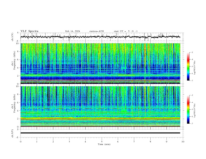Click the "-3" tick on ch.1 colorbar

tap(192, 52)
